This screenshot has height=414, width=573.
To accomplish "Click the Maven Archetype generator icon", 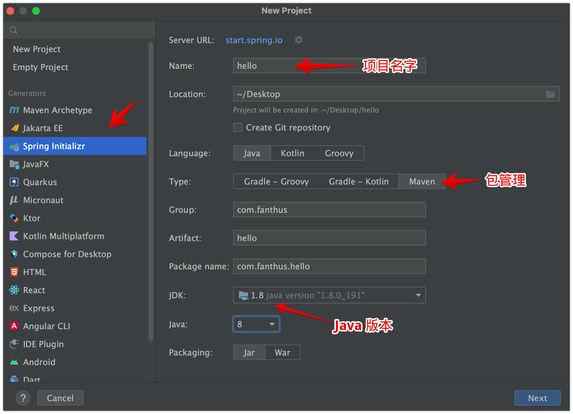I will [x=14, y=110].
